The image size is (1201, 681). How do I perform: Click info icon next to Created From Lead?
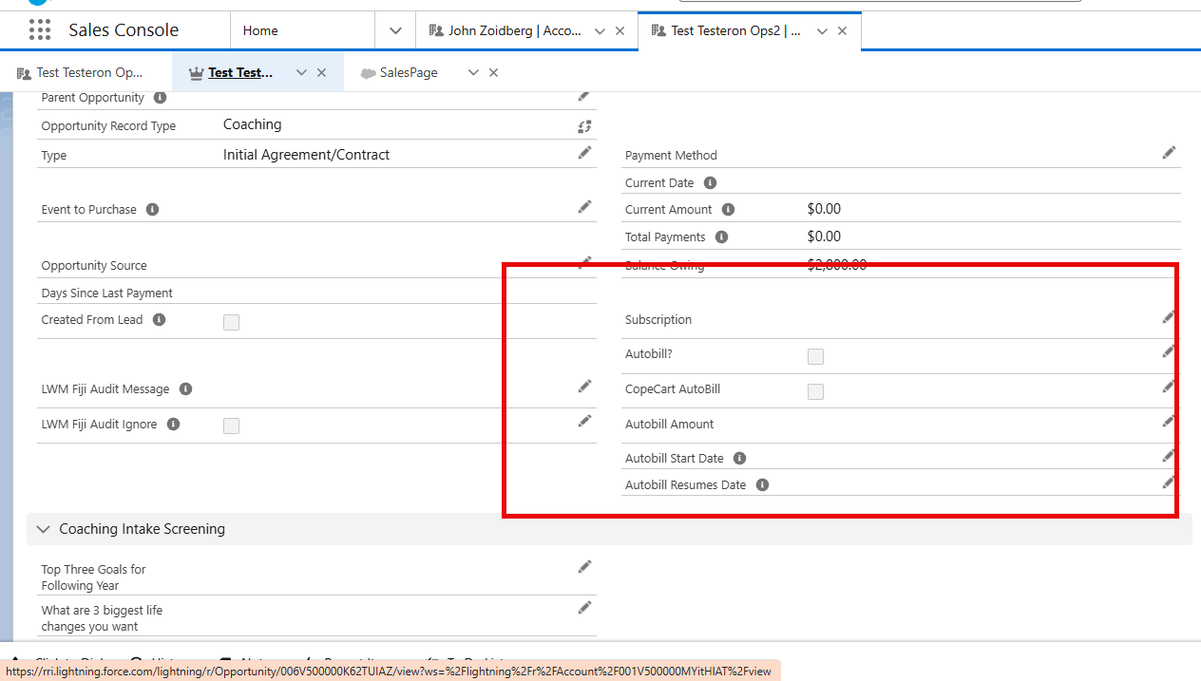click(159, 320)
